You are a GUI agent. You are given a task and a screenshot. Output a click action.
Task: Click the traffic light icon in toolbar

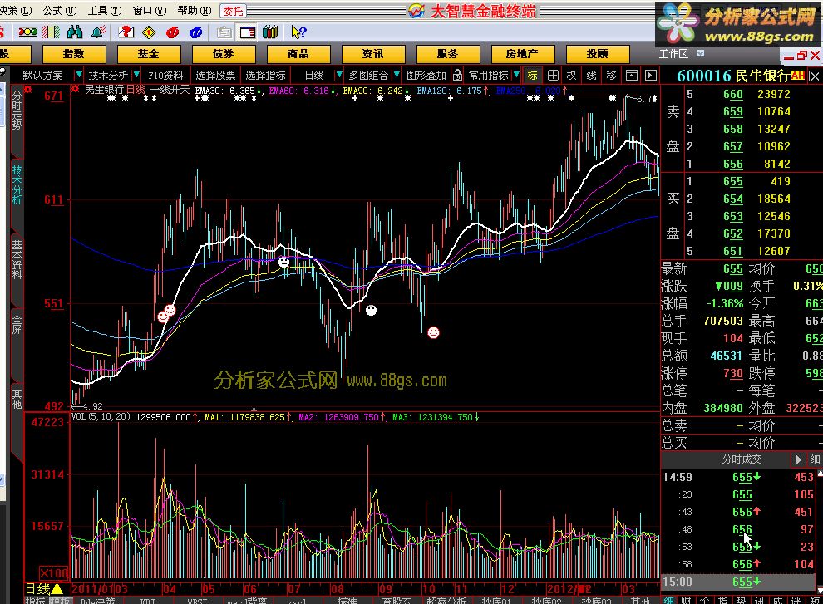(x=27, y=32)
